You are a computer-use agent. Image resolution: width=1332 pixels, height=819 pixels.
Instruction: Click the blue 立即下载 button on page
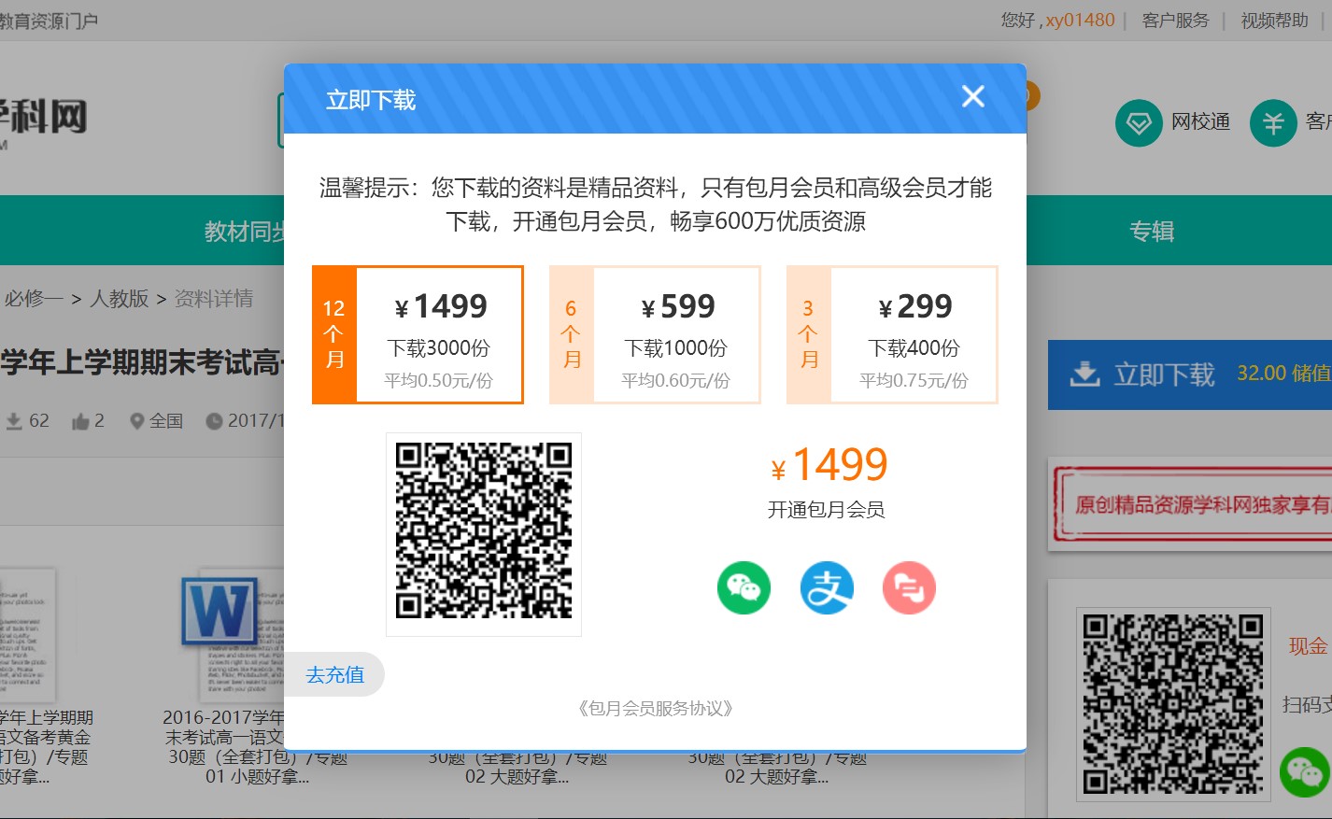[x=1190, y=374]
